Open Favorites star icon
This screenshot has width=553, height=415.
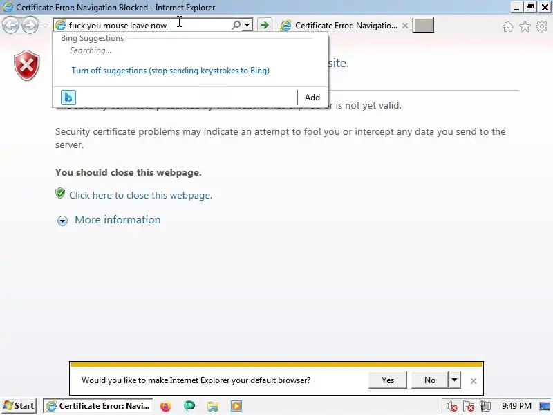[x=525, y=26]
